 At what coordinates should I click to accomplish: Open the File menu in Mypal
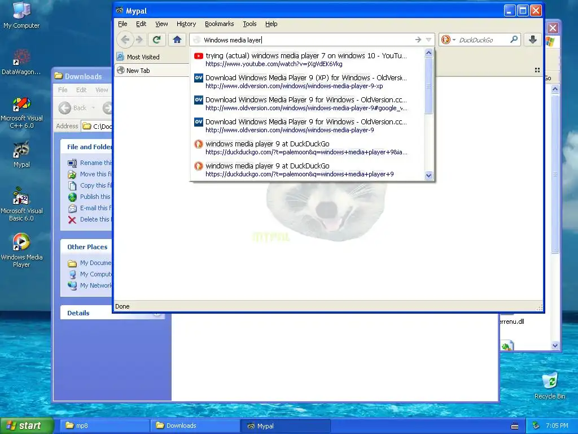[122, 24]
